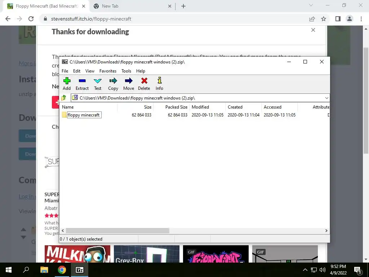The width and height of the screenshot is (369, 277).
Task: Share this page icon in Chrome
Action: click(312, 19)
